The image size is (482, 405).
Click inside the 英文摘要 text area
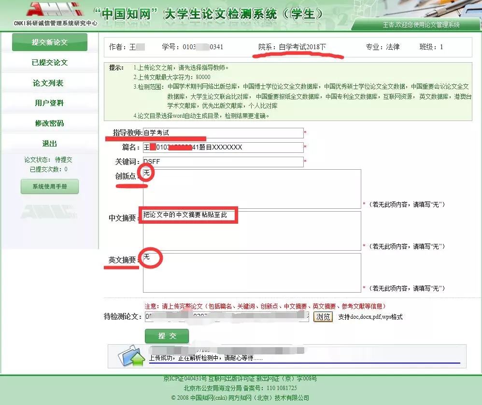tap(252, 273)
